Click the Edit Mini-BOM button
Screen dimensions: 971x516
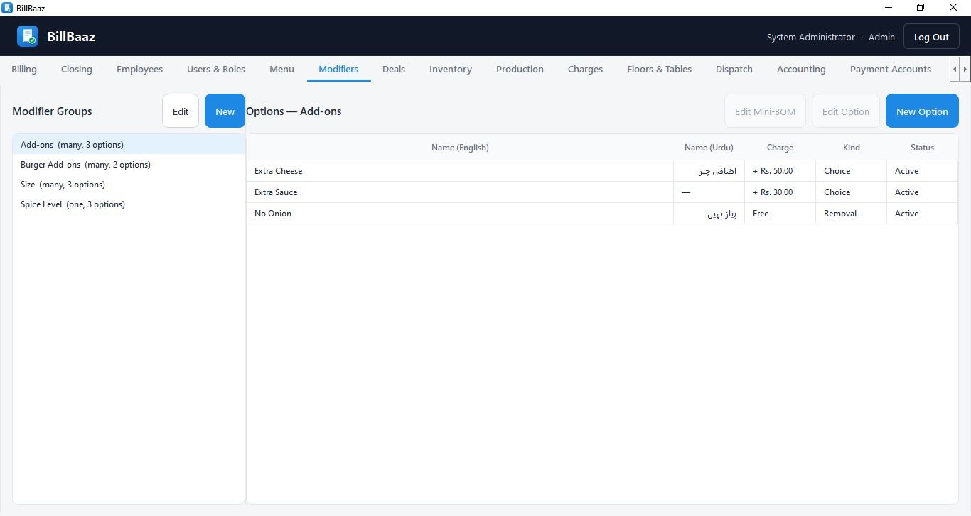point(765,111)
